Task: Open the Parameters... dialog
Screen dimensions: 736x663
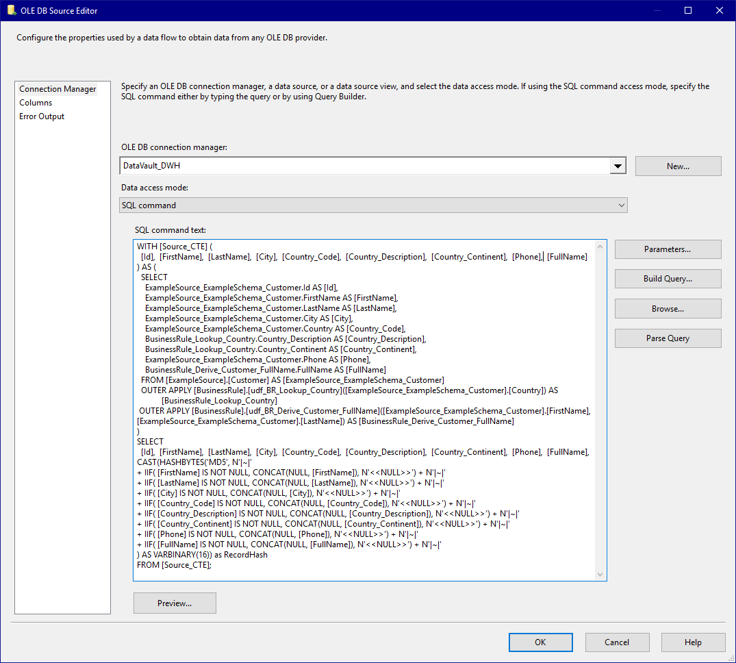Action: pyautogui.click(x=668, y=249)
